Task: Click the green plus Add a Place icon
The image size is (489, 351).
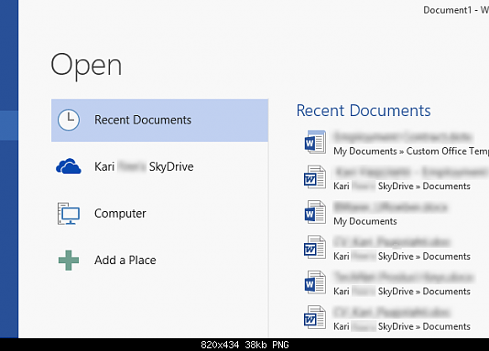Action: 69,261
